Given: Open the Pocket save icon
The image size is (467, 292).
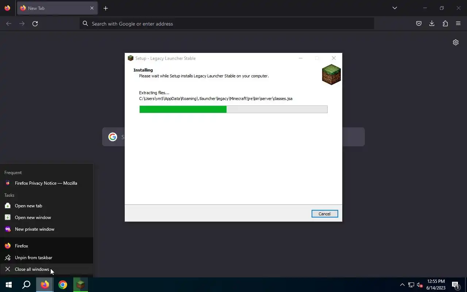Looking at the screenshot, I should coord(419,24).
